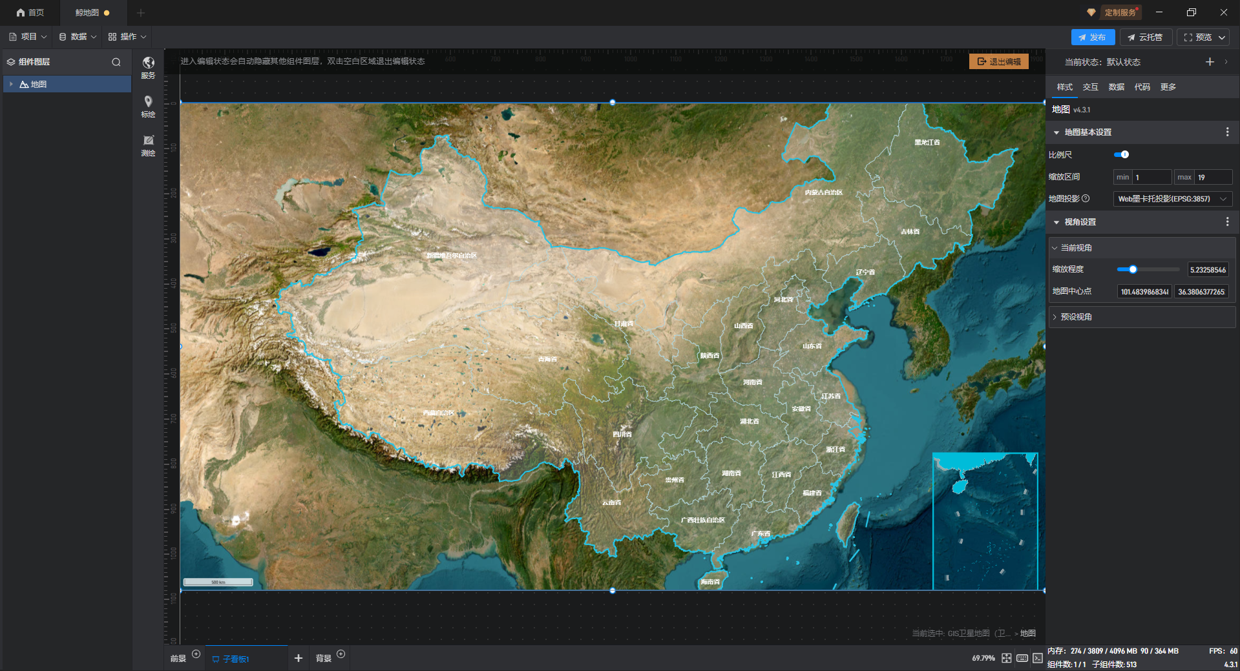Toggle the 比例尺 scale bar switch
This screenshot has width=1240, height=671.
[1121, 154]
